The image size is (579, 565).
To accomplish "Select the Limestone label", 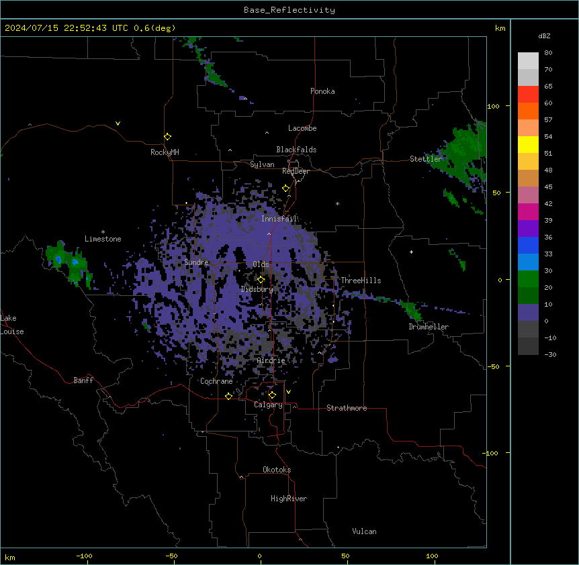I will pyautogui.click(x=103, y=239).
